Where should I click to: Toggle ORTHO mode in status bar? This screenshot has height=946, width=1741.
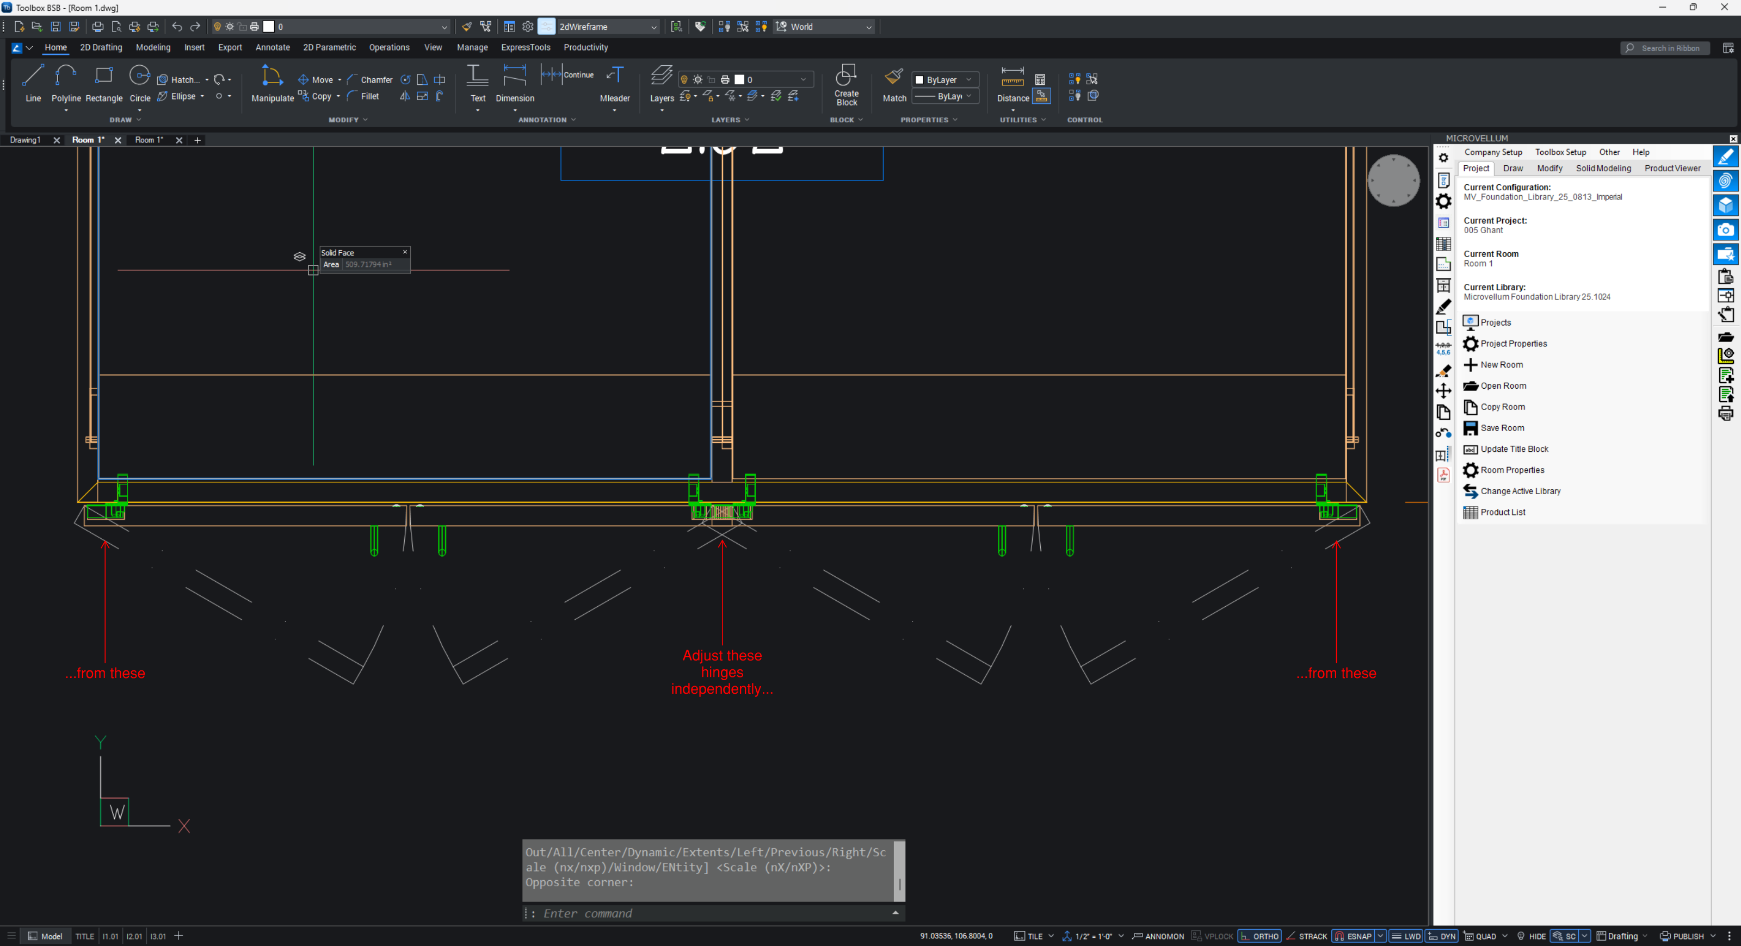[x=1259, y=936]
